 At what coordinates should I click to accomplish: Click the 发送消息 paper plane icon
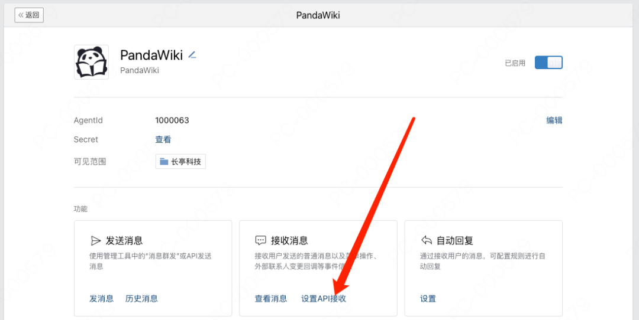[x=95, y=241]
